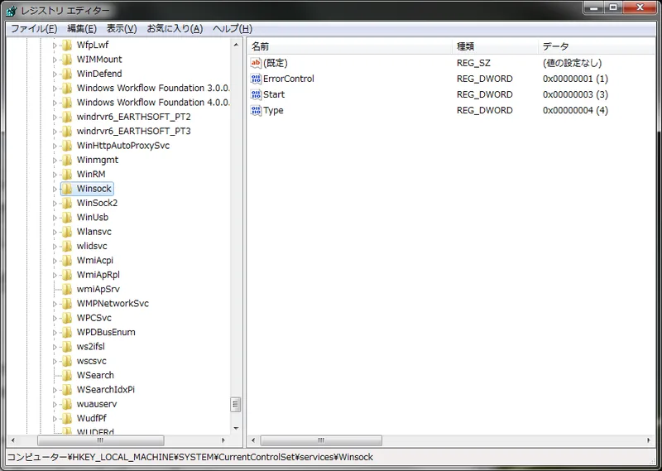Expand the wuauserv registry key

click(55, 404)
